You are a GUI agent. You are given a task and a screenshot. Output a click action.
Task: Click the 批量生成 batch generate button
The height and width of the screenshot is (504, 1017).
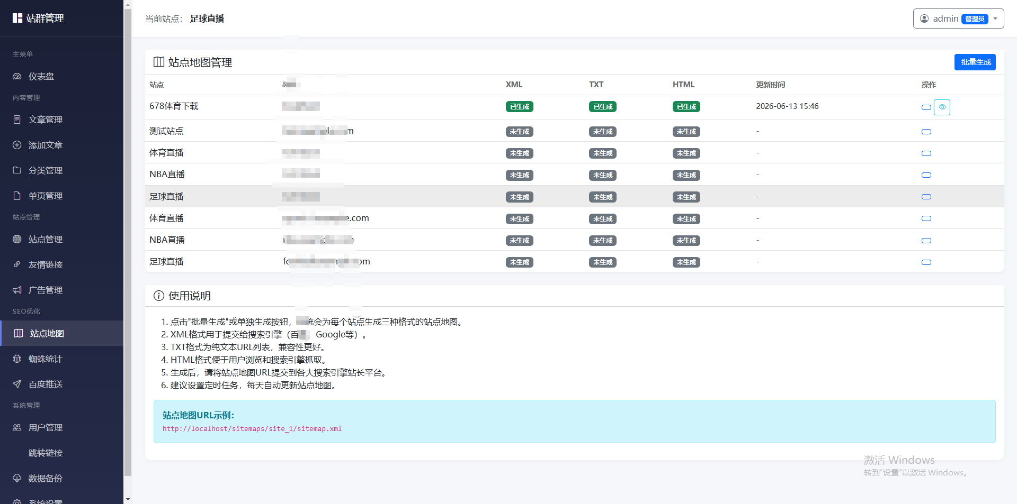coord(975,62)
